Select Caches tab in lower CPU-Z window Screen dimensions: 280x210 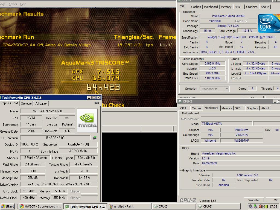[196, 108]
